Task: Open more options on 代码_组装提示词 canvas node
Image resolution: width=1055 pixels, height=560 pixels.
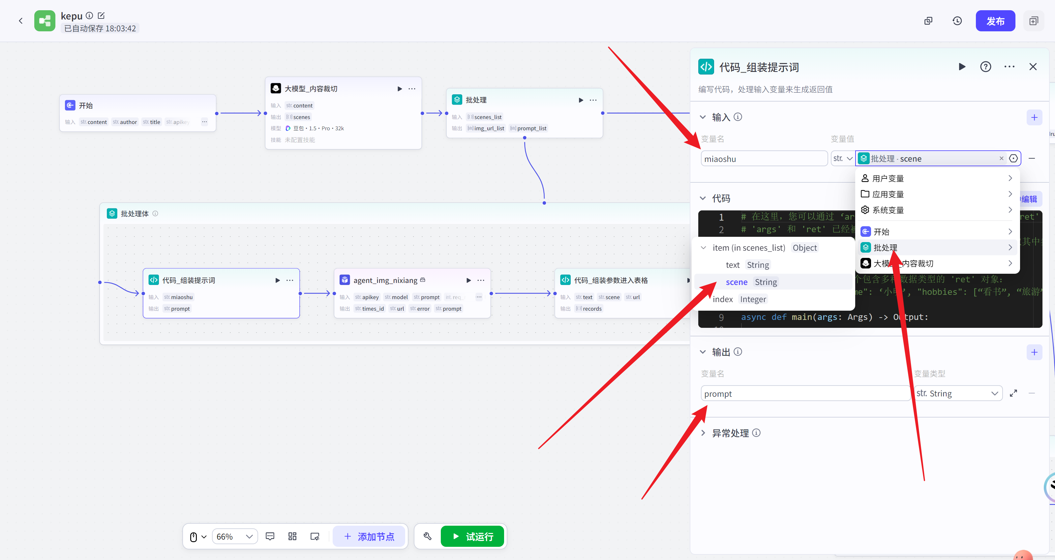Action: (290, 280)
